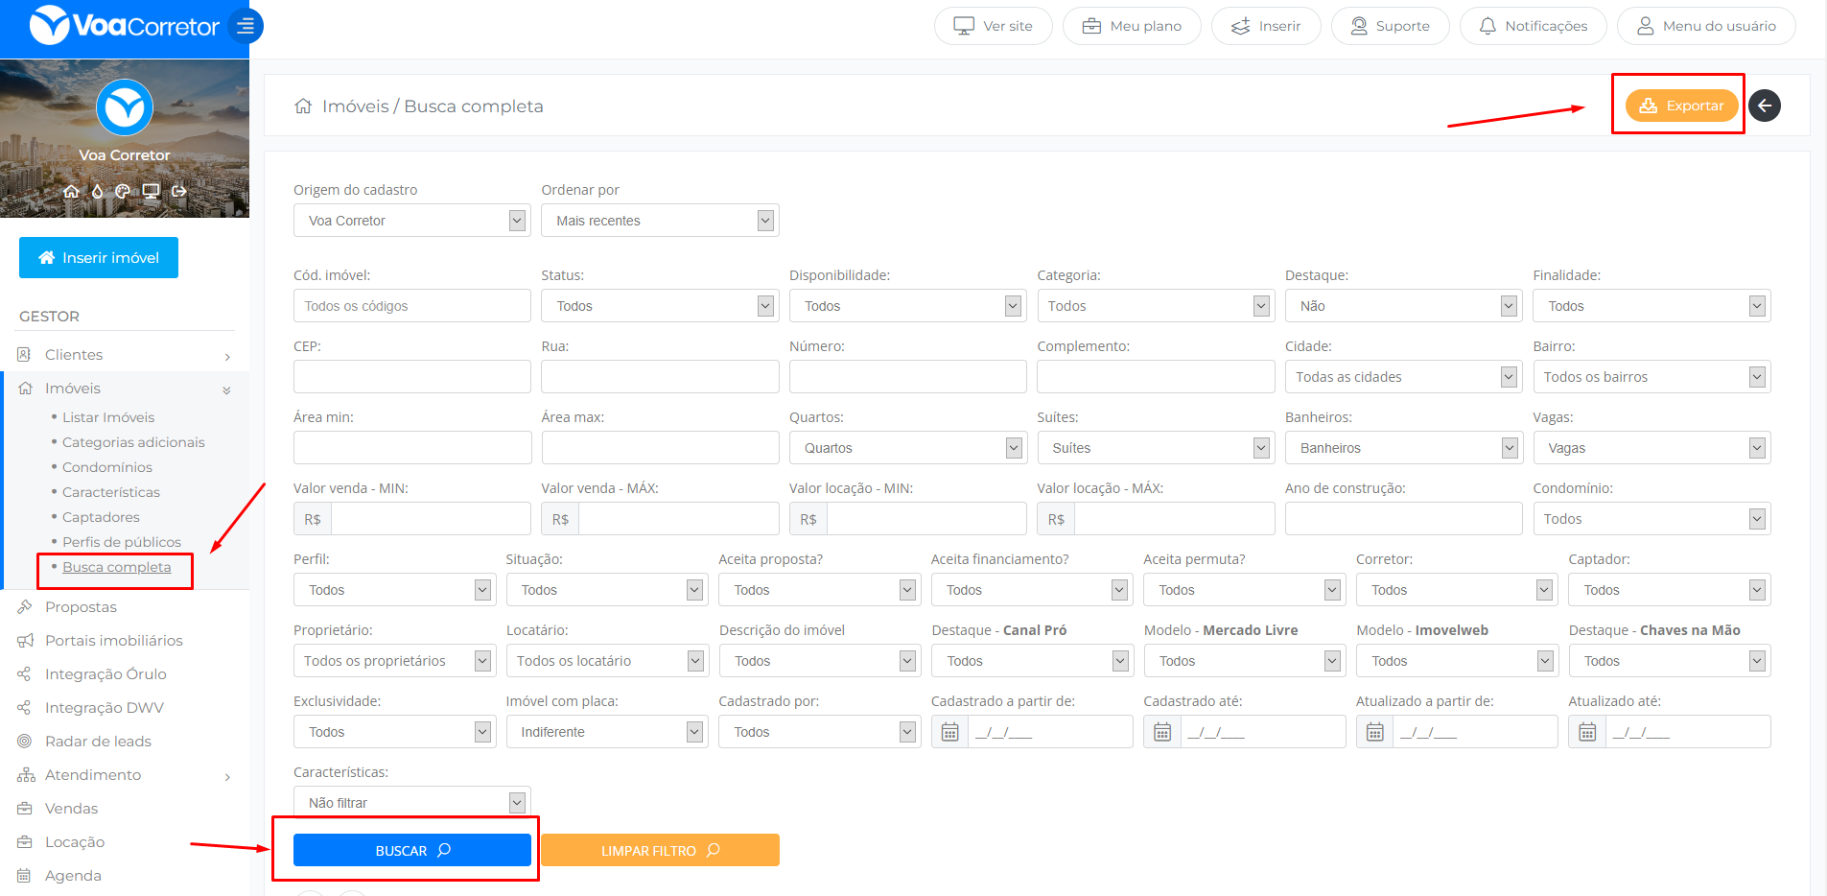This screenshot has height=896, width=1827.
Task: Click the LIMPAR FILTRO button
Action: pyautogui.click(x=660, y=851)
